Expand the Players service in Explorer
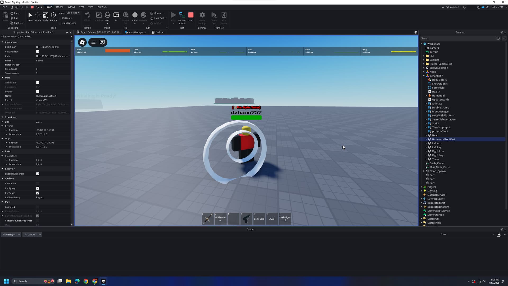The width and height of the screenshot is (508, 286). pos(421,187)
